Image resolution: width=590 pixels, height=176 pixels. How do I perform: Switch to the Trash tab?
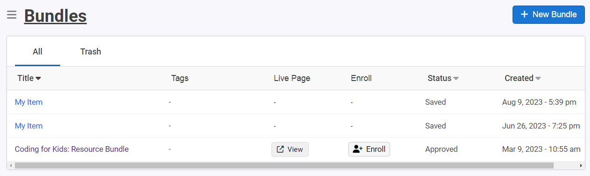coord(90,51)
